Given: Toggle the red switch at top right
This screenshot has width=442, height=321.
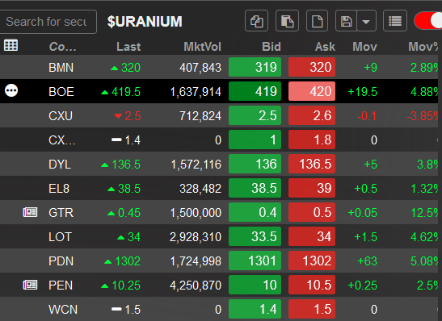Looking at the screenshot, I should point(428,21).
